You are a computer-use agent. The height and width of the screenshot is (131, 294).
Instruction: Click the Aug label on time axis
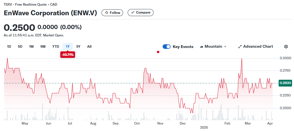coord(93,124)
